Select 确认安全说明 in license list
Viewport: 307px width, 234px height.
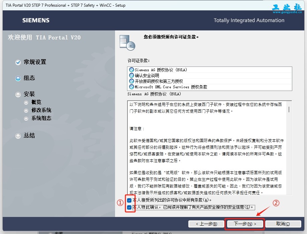click(209, 76)
